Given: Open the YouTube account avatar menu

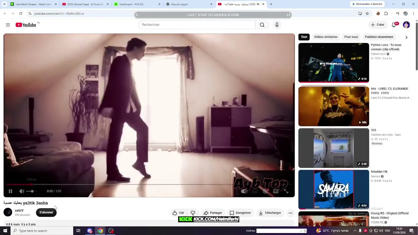Looking at the screenshot, I should pos(406,25).
